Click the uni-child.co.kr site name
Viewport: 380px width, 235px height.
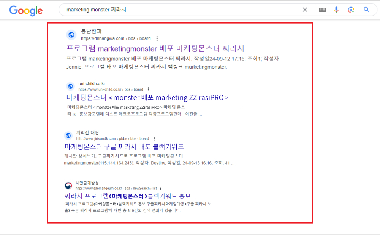tap(92, 84)
